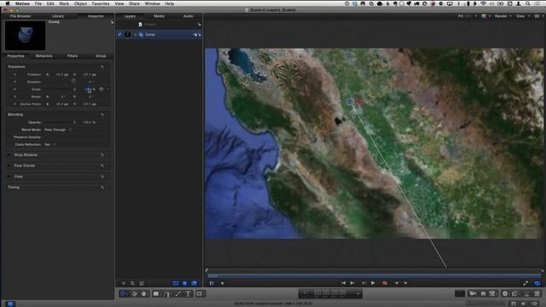Go to end of project button
Image resolution: width=546 pixels, height=307 pixels.
pyautogui.click(x=352, y=283)
